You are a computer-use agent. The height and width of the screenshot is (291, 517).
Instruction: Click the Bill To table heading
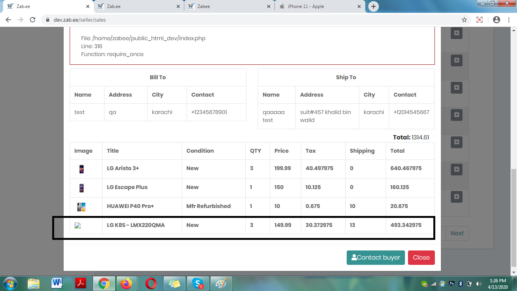[x=158, y=77]
